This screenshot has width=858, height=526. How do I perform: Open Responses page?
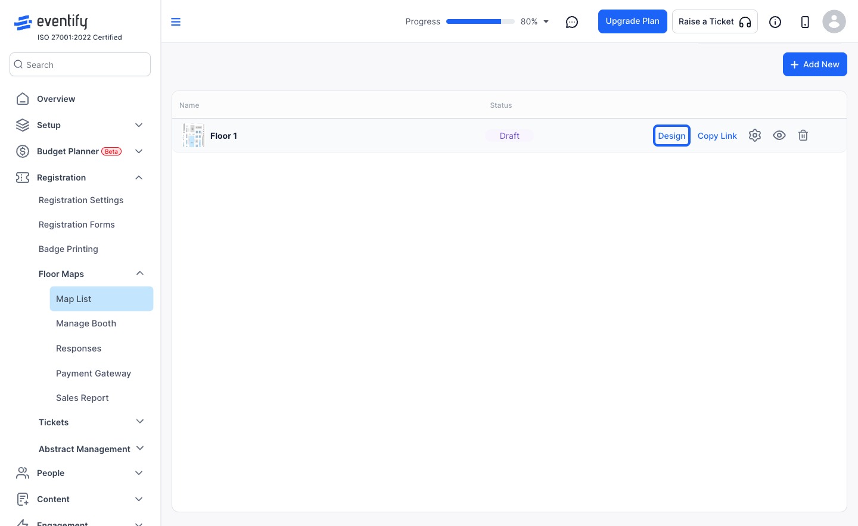coord(79,348)
